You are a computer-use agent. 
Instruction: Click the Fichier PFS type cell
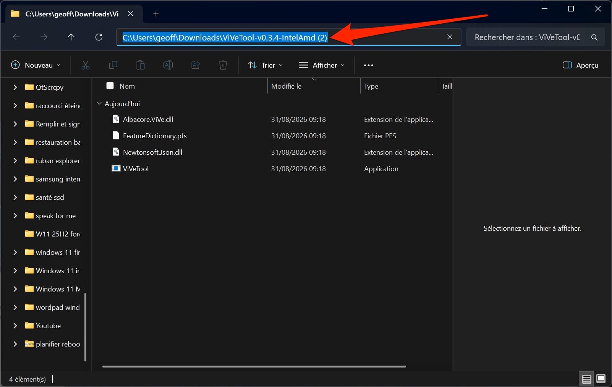(380, 136)
